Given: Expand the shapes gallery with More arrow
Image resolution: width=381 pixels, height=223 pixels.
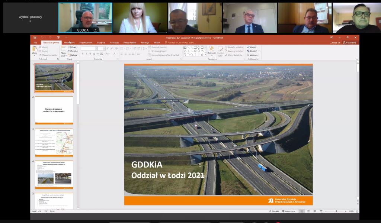Looking at the screenshot, I should pyautogui.click(x=205, y=55).
